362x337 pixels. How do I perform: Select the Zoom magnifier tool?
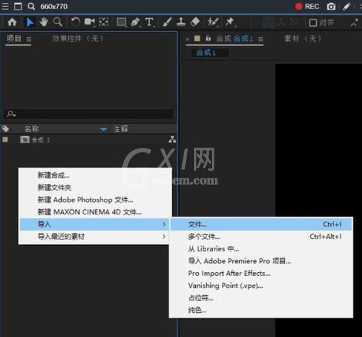[x=57, y=22]
